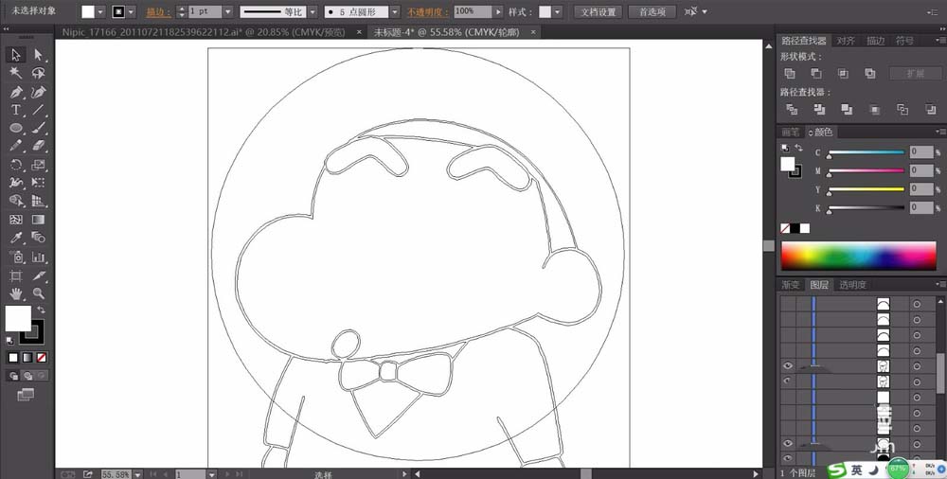Viewport: 947px width, 479px height.
Task: Switch to the 描边 (Stroke) panel tab
Action: point(875,41)
